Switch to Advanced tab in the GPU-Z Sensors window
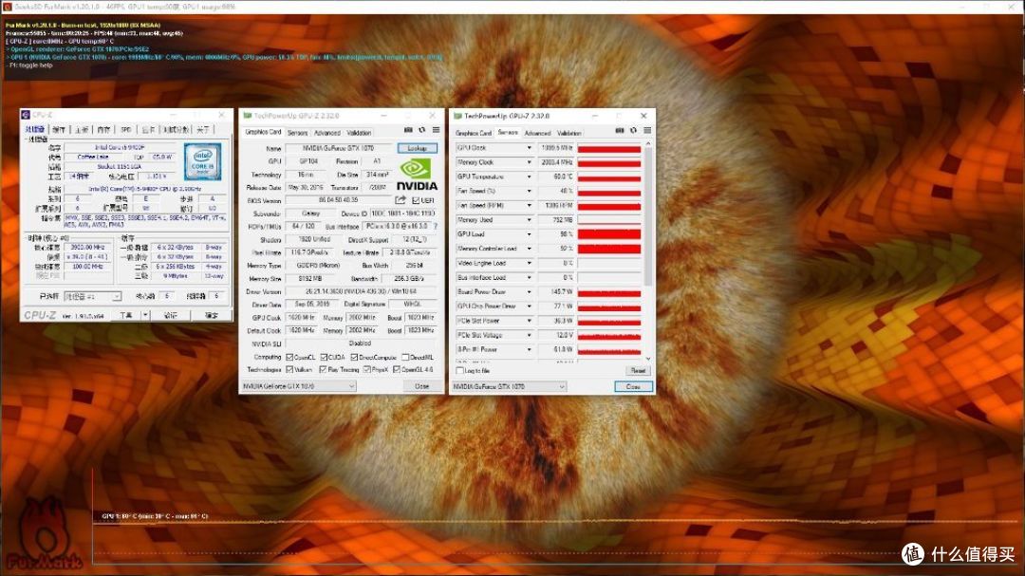1025x576 pixels. (x=537, y=134)
